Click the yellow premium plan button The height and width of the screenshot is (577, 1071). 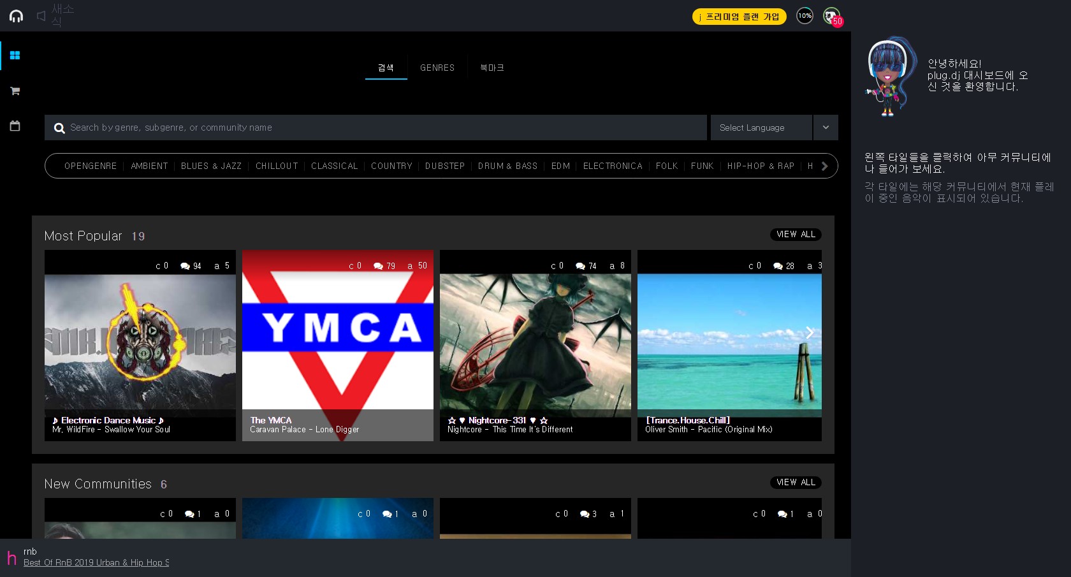[739, 17]
